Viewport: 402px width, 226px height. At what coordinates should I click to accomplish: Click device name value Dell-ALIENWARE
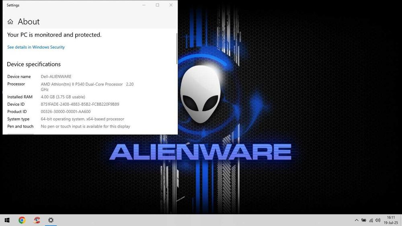pyautogui.click(x=56, y=76)
